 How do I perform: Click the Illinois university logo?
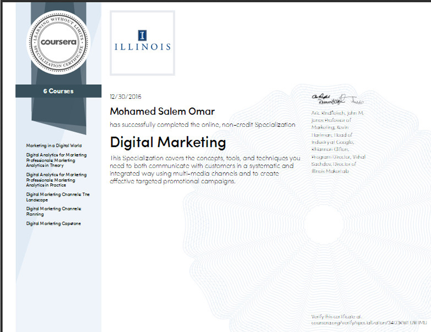pos(142,43)
